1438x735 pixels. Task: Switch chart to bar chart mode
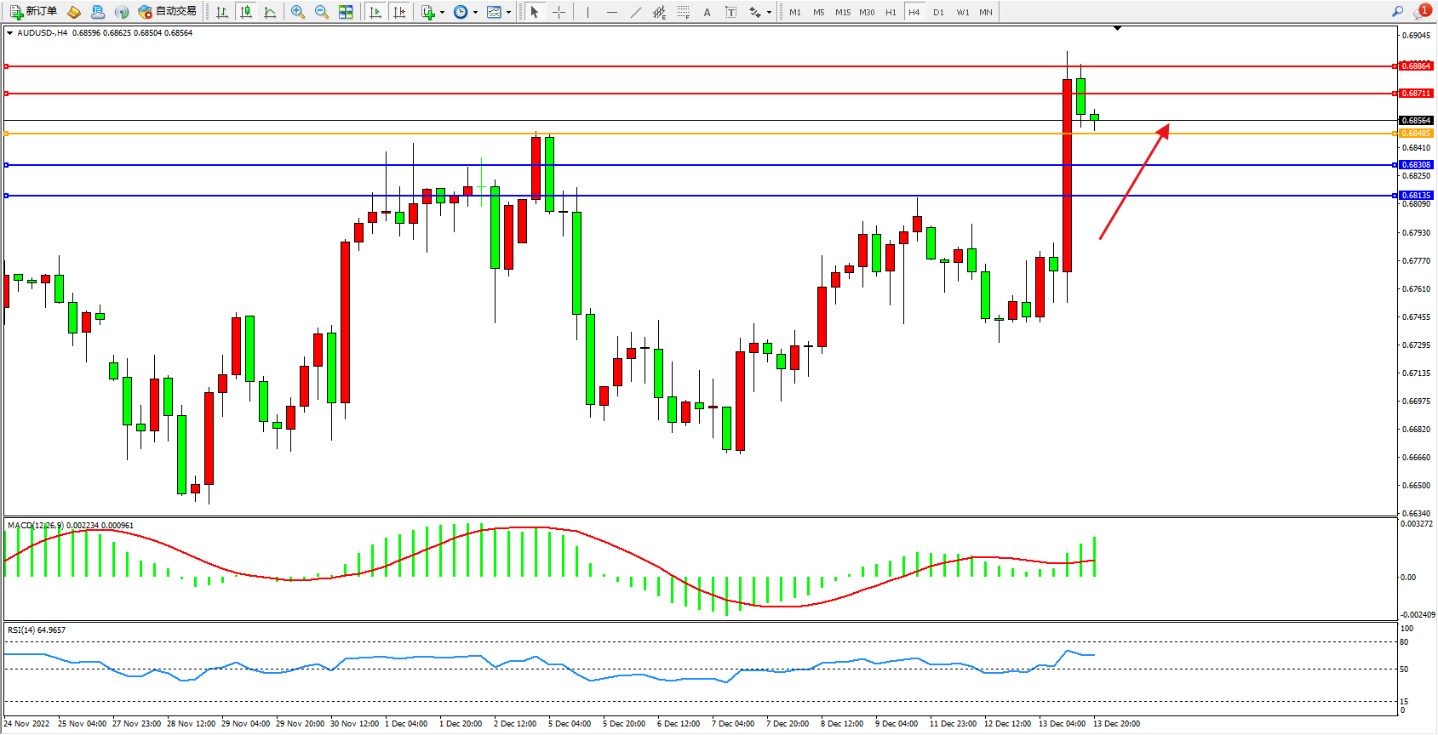point(222,12)
